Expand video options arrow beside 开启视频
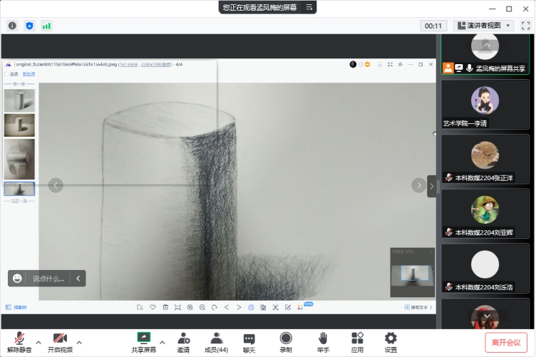This screenshot has width=536, height=357. [x=79, y=341]
